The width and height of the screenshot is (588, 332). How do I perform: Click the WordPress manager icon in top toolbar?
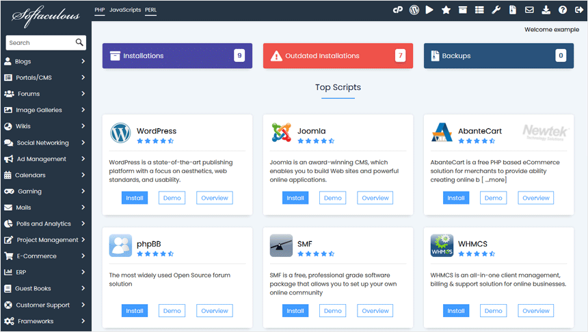pos(414,10)
